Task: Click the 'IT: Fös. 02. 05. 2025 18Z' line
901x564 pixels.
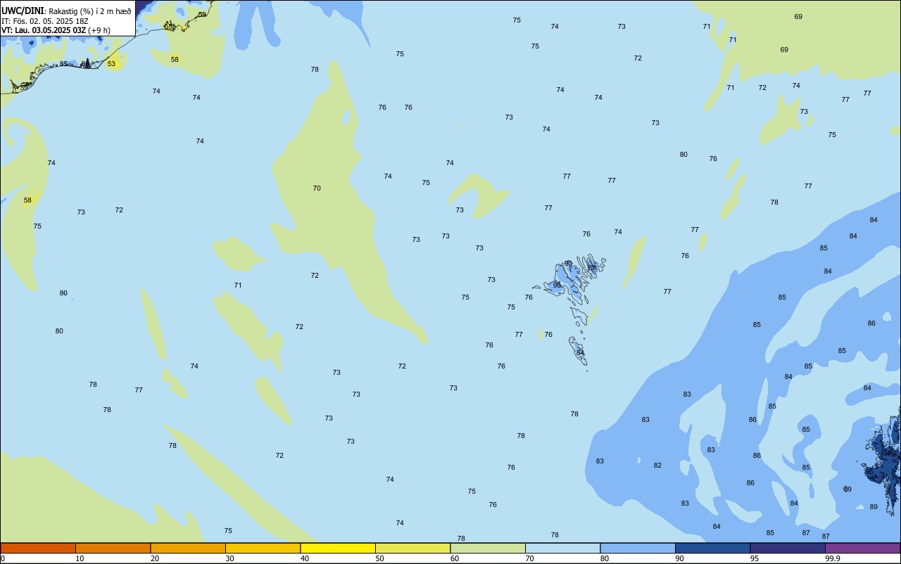Action: 44,20
